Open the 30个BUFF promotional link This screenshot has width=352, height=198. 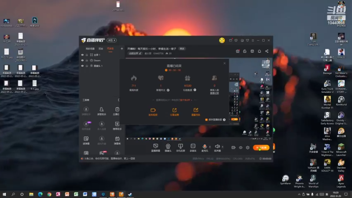pos(185,100)
